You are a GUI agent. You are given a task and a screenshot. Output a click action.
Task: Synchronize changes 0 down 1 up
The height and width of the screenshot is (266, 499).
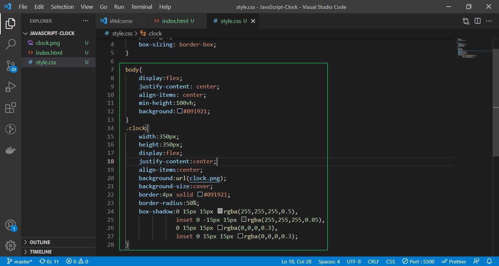49,262
